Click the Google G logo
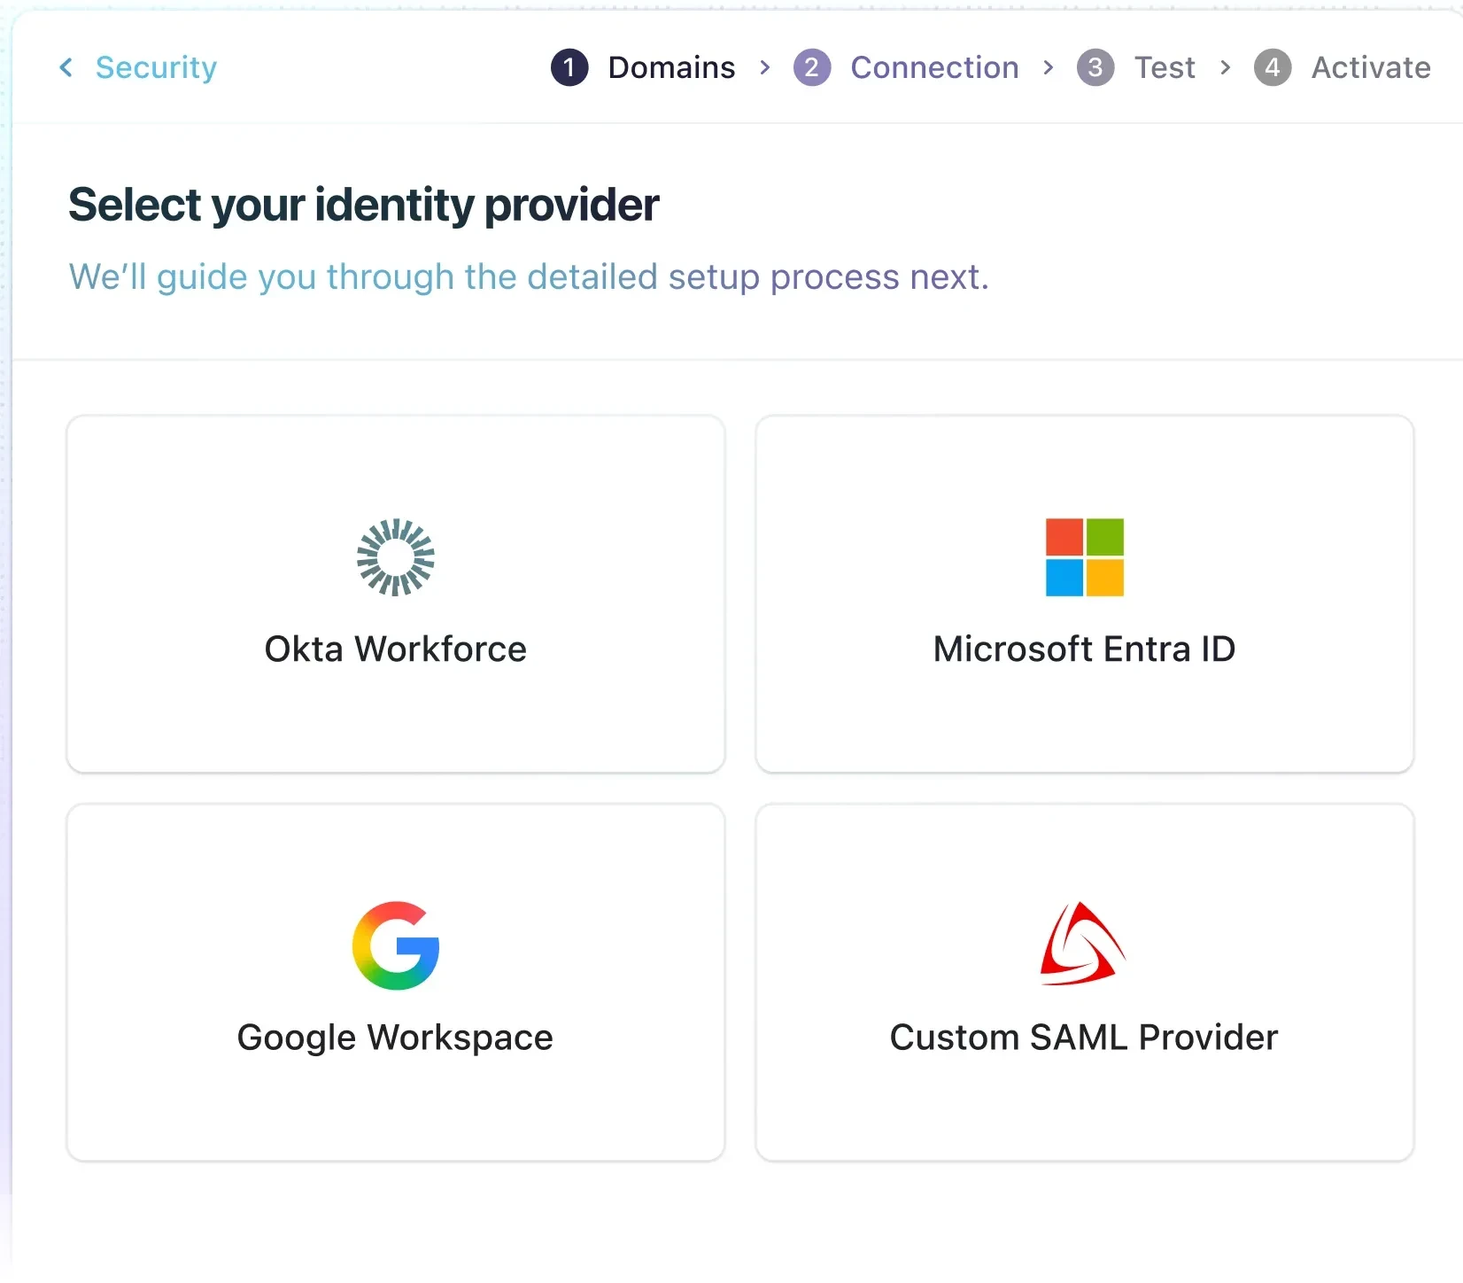1463x1283 pixels. [x=396, y=945]
